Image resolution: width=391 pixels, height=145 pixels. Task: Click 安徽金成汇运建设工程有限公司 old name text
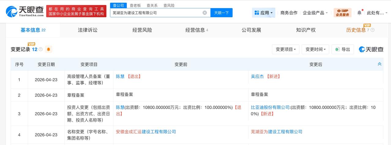(x=146, y=132)
